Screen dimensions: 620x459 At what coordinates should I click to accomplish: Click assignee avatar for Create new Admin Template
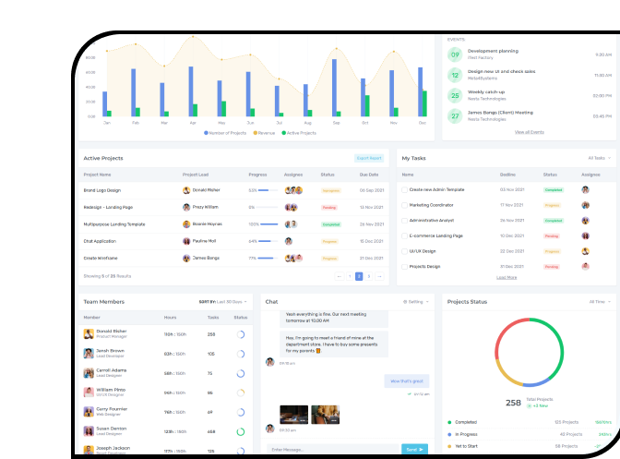point(585,189)
